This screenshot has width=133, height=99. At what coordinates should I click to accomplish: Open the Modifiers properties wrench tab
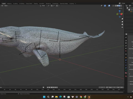click(126, 60)
